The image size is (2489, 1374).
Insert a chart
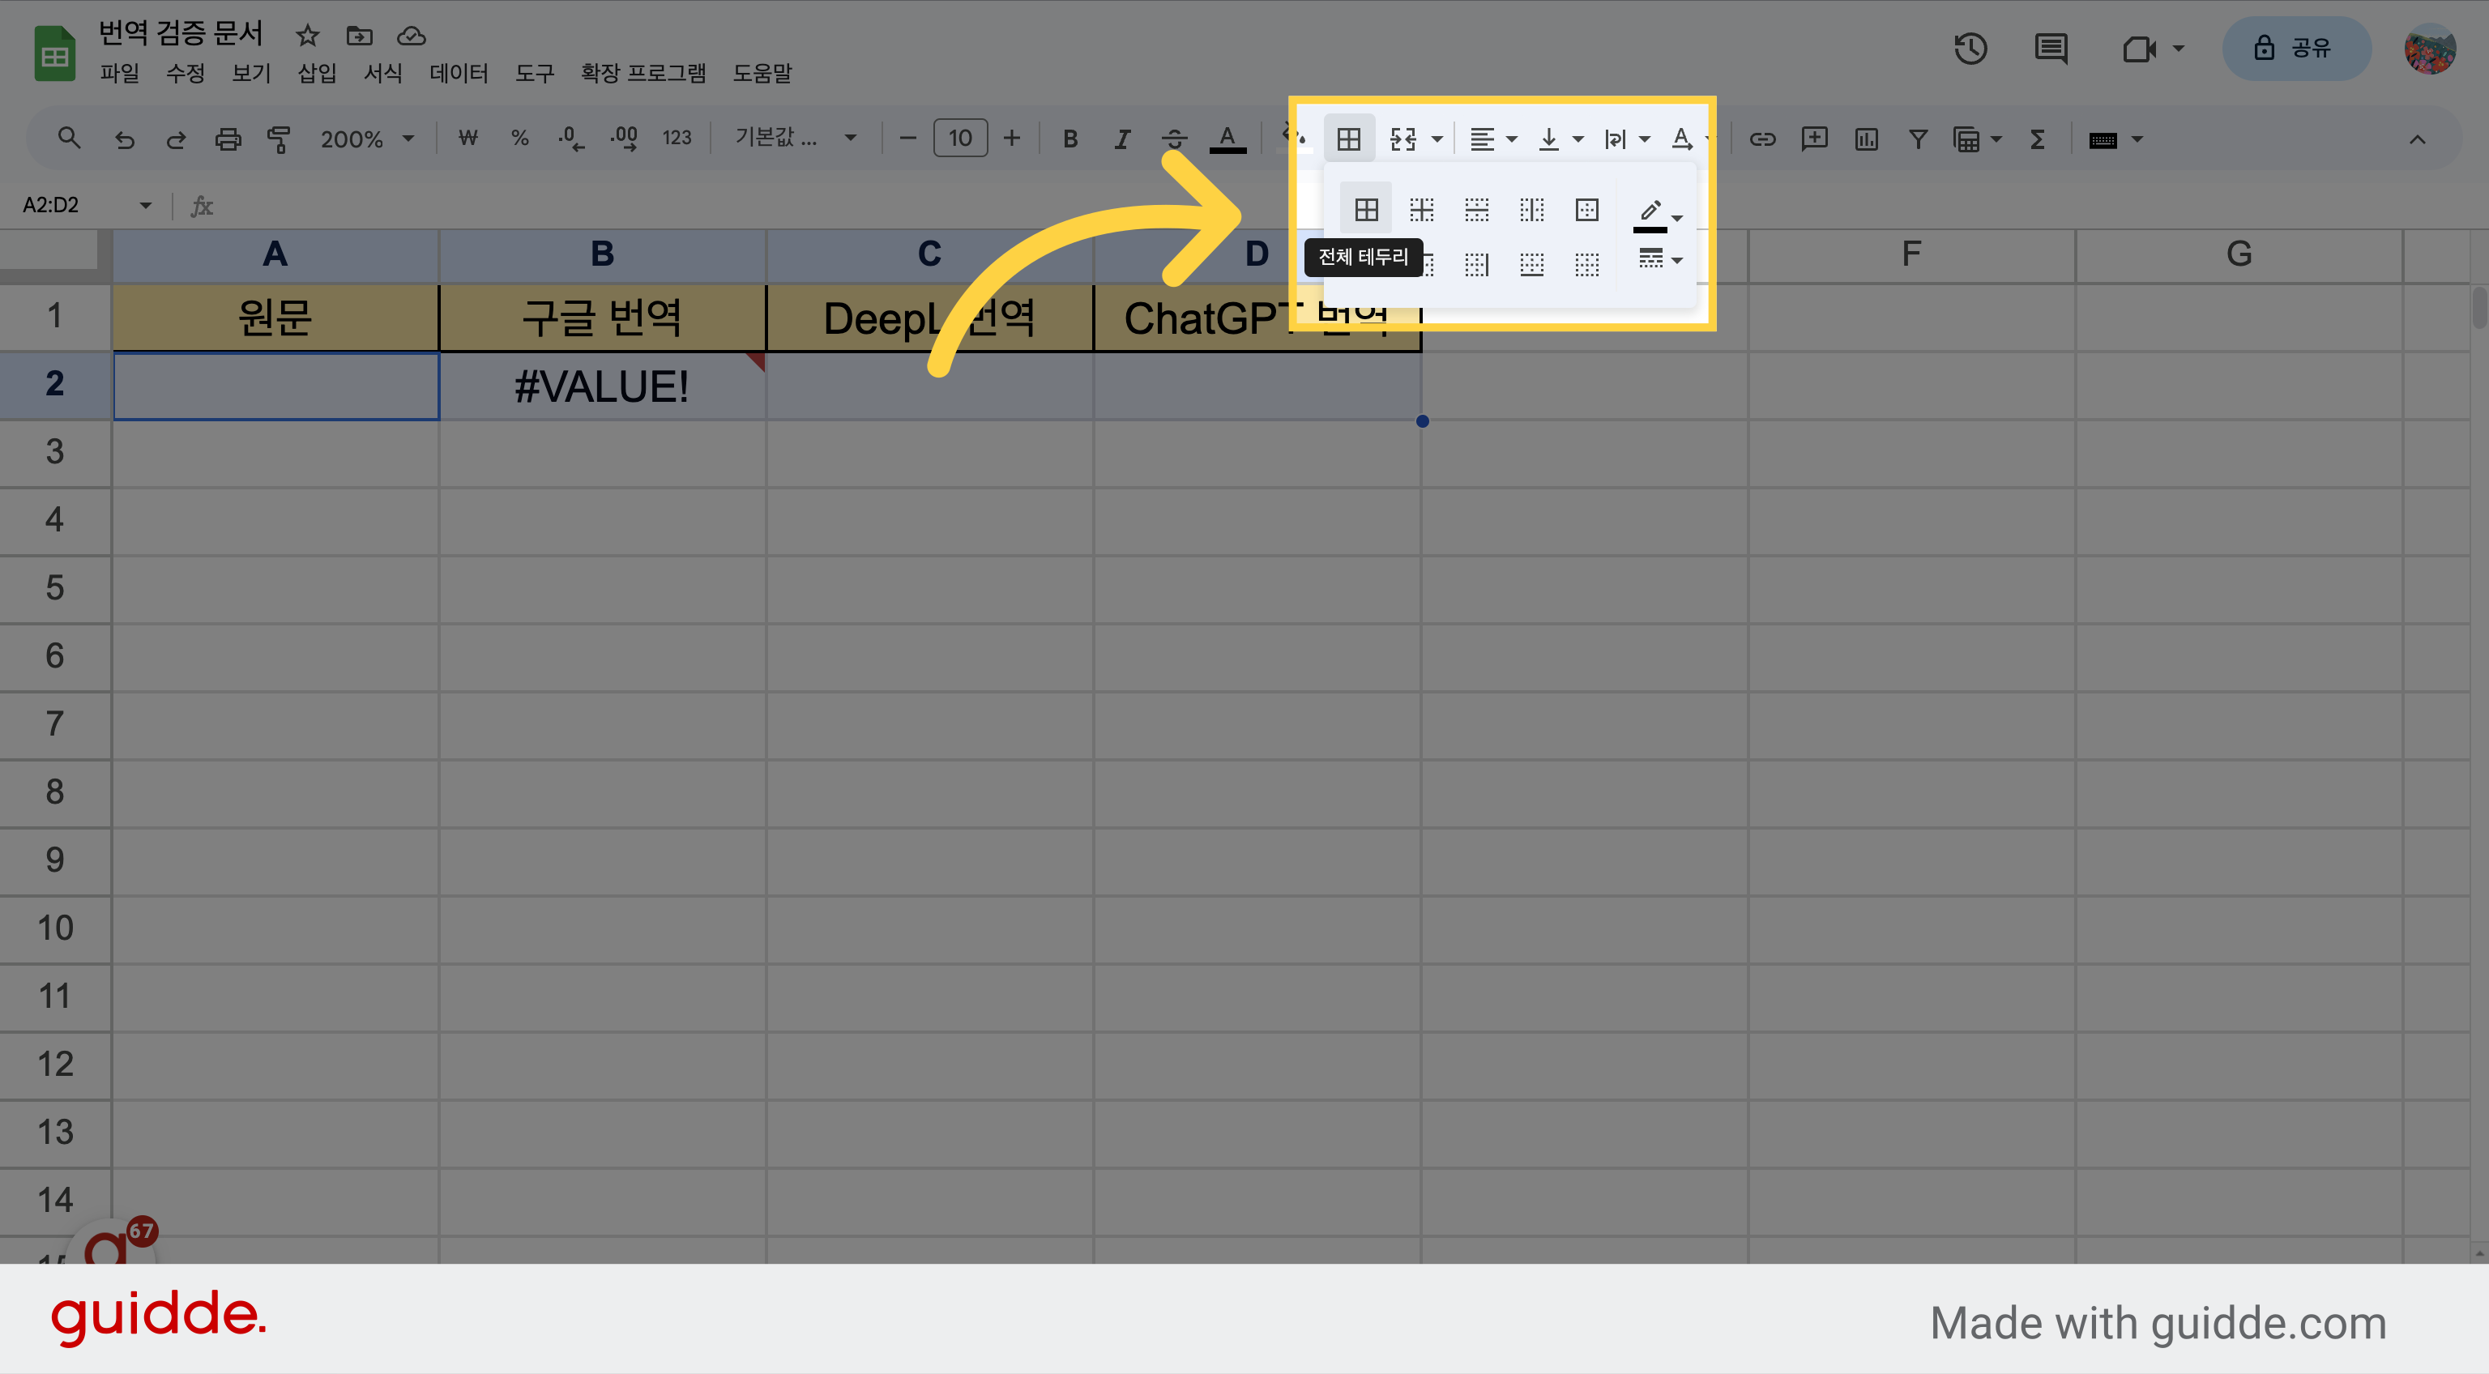coord(1867,139)
